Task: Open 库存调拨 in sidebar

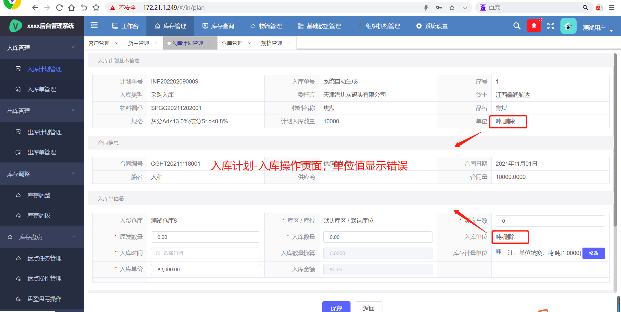Action: pos(42,215)
